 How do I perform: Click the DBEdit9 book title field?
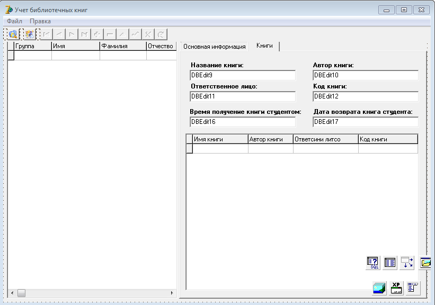pyautogui.click(x=243, y=75)
